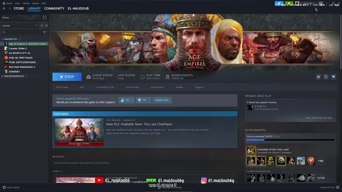Open Home in the library sidebar
The height and width of the screenshot is (192, 342).
coord(20,18)
